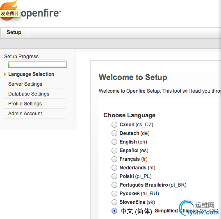Click the arrow beside Language Selection
The width and height of the screenshot is (221, 219).
click(x=5, y=74)
